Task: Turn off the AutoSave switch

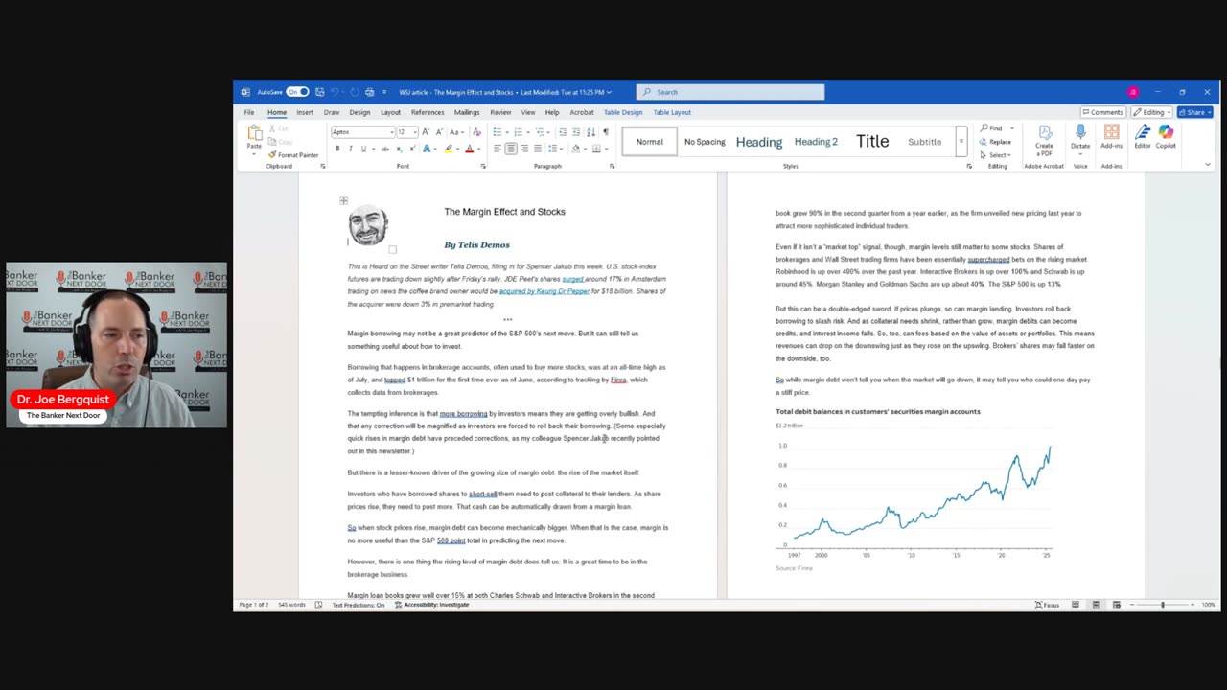Action: click(297, 92)
